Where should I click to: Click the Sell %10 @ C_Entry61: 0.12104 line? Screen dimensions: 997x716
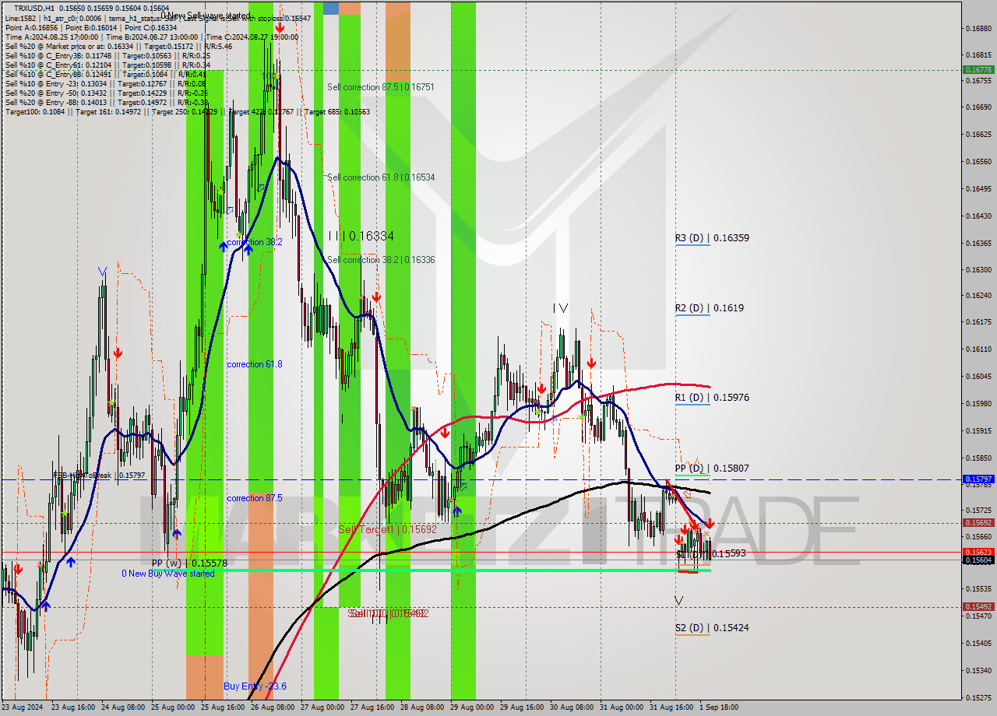(107, 65)
